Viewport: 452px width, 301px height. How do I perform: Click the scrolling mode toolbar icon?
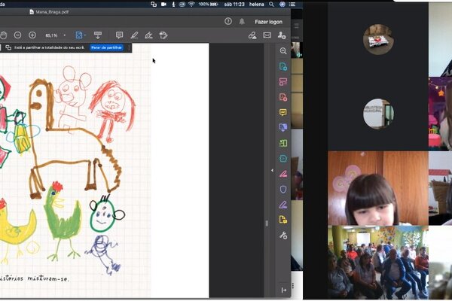(98, 35)
